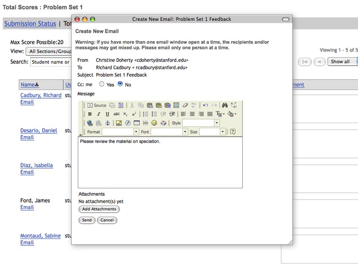Toggle Subscript formatting
Screen dimensions: 358x269
pos(125,114)
